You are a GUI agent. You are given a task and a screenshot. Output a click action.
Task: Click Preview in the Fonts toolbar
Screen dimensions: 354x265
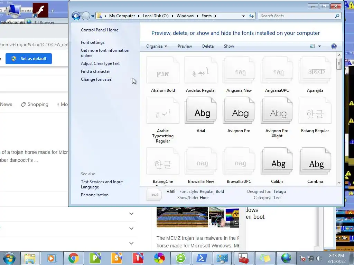(x=185, y=46)
